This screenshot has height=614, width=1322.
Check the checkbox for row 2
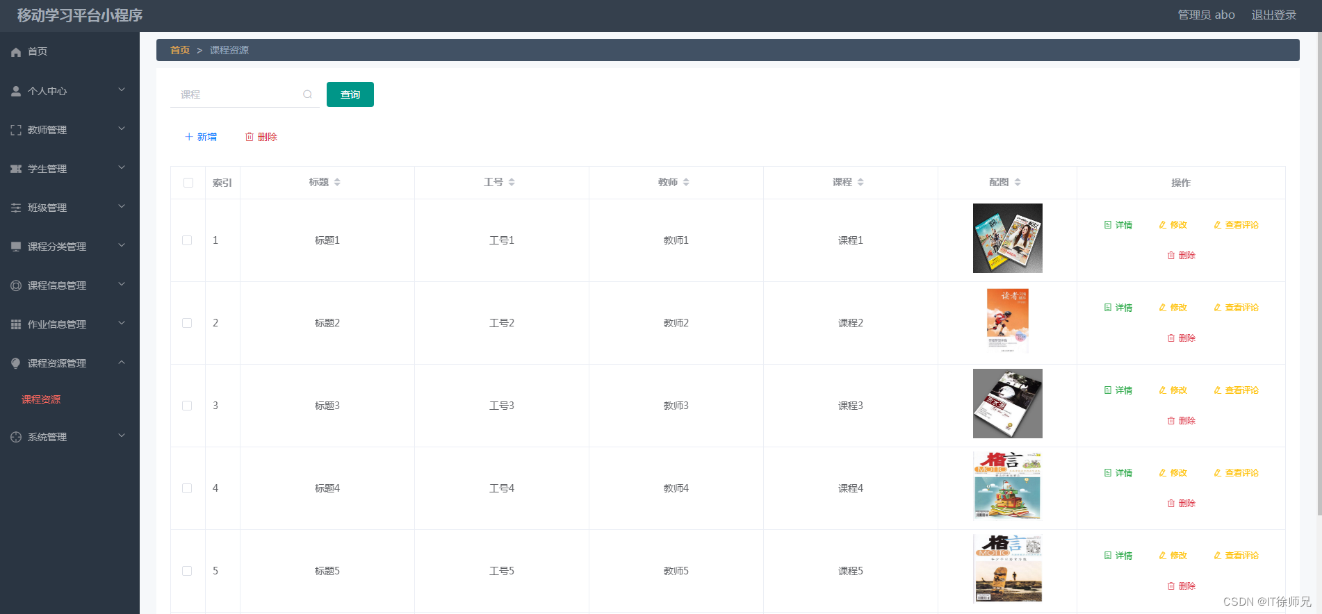(187, 323)
